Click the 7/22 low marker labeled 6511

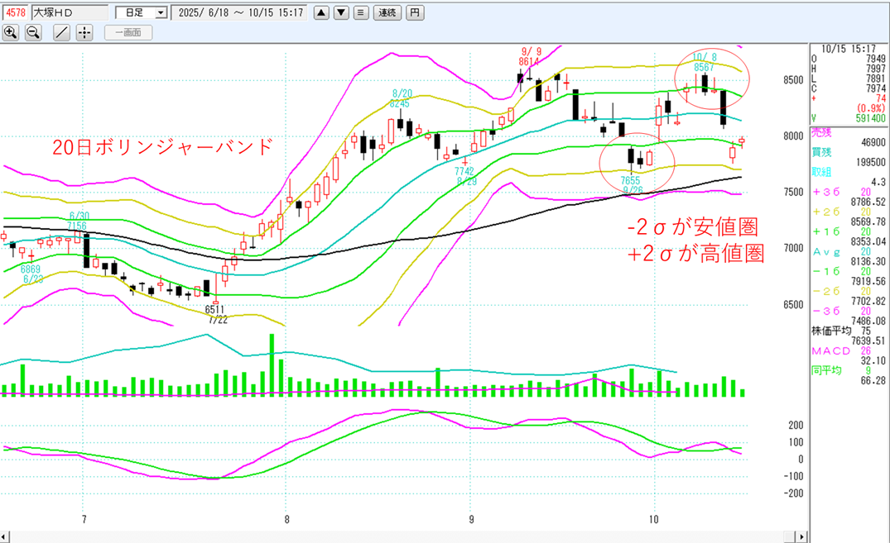217,315
